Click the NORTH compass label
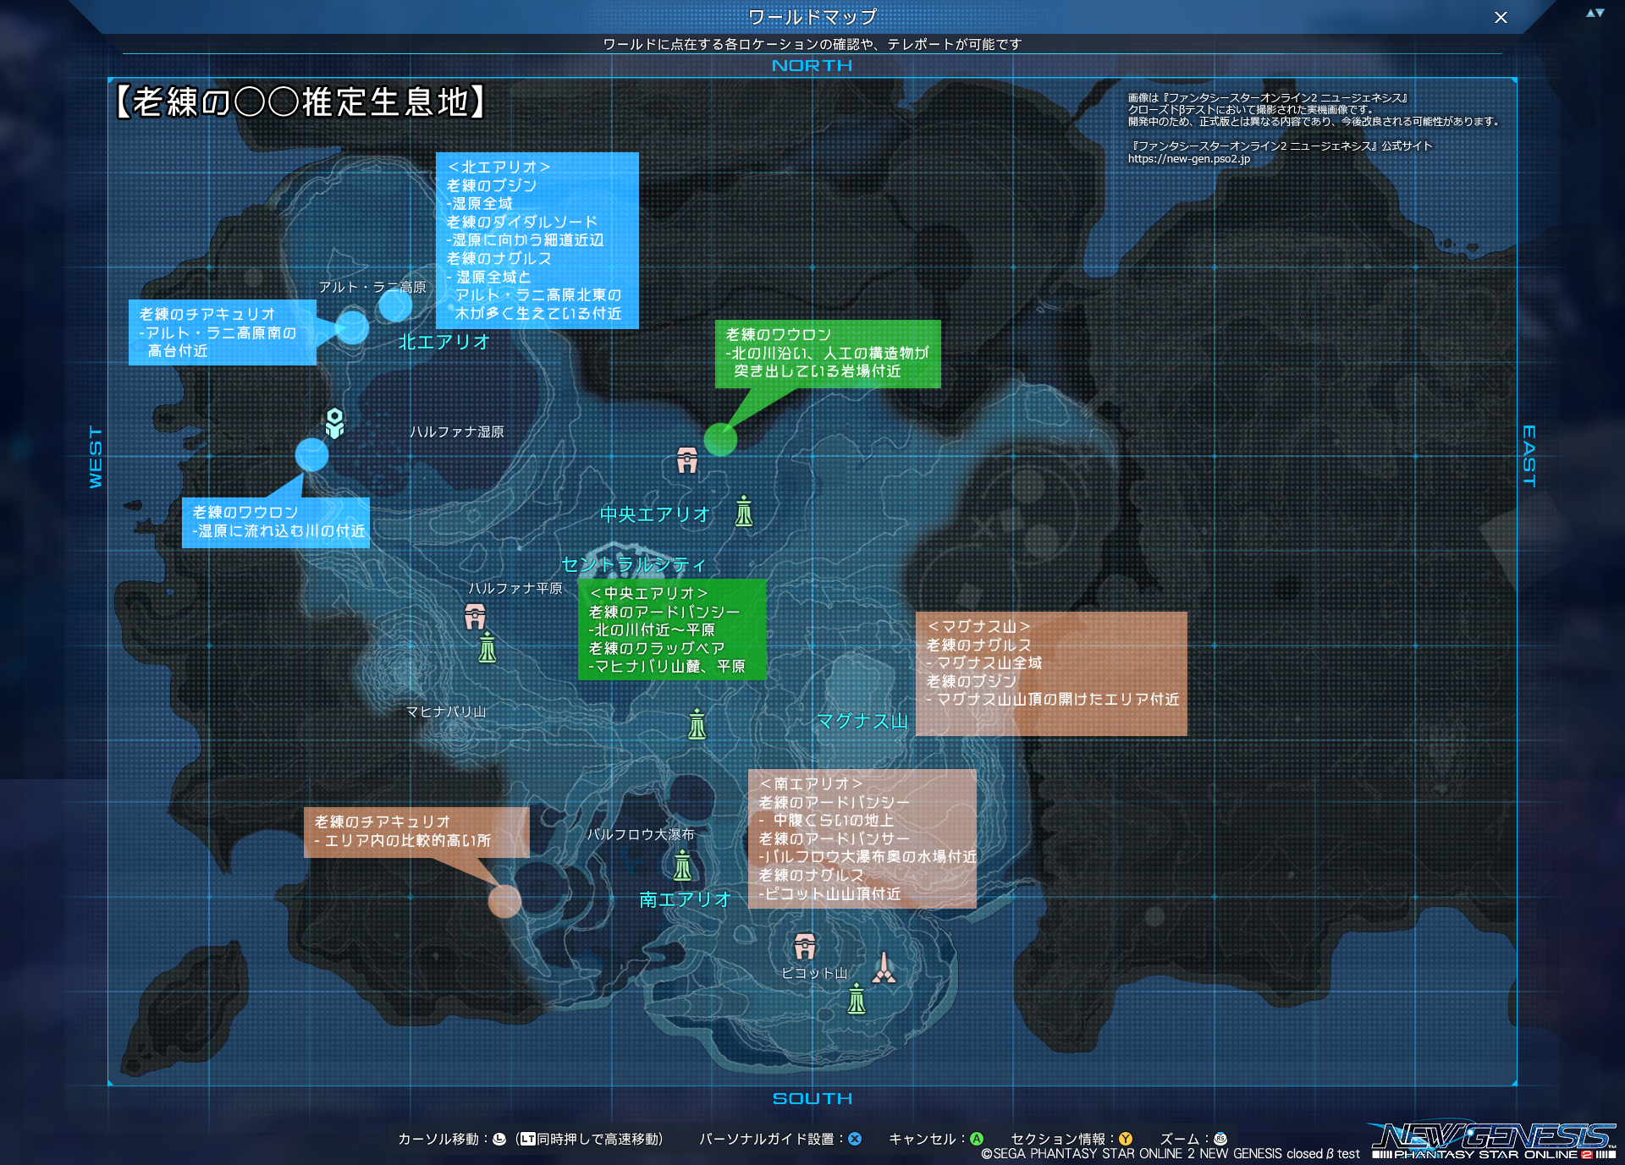This screenshot has height=1165, width=1625. (812, 65)
